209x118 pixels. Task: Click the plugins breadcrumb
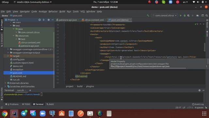(x=90, y=87)
